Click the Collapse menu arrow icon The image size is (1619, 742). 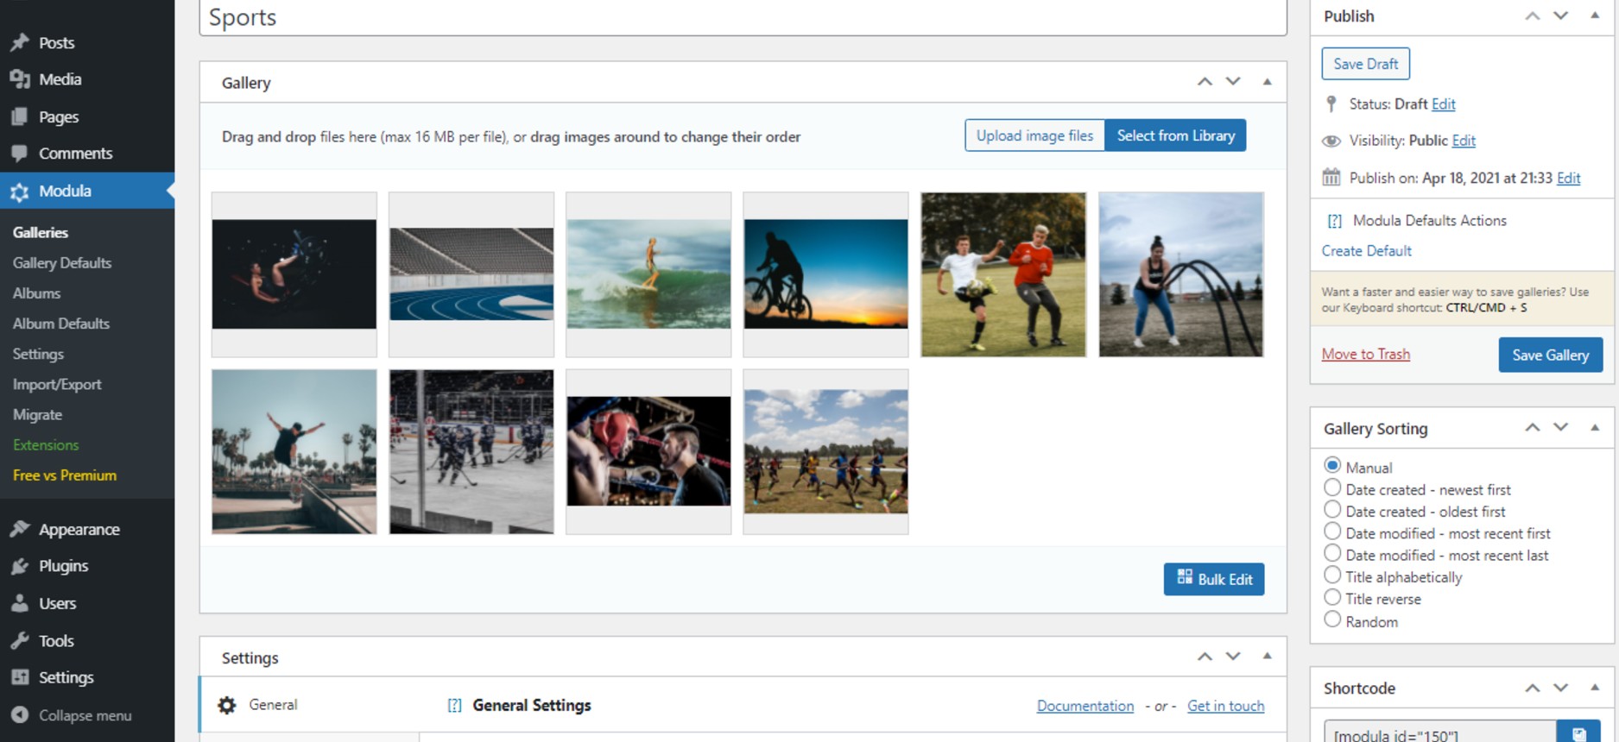point(20,715)
